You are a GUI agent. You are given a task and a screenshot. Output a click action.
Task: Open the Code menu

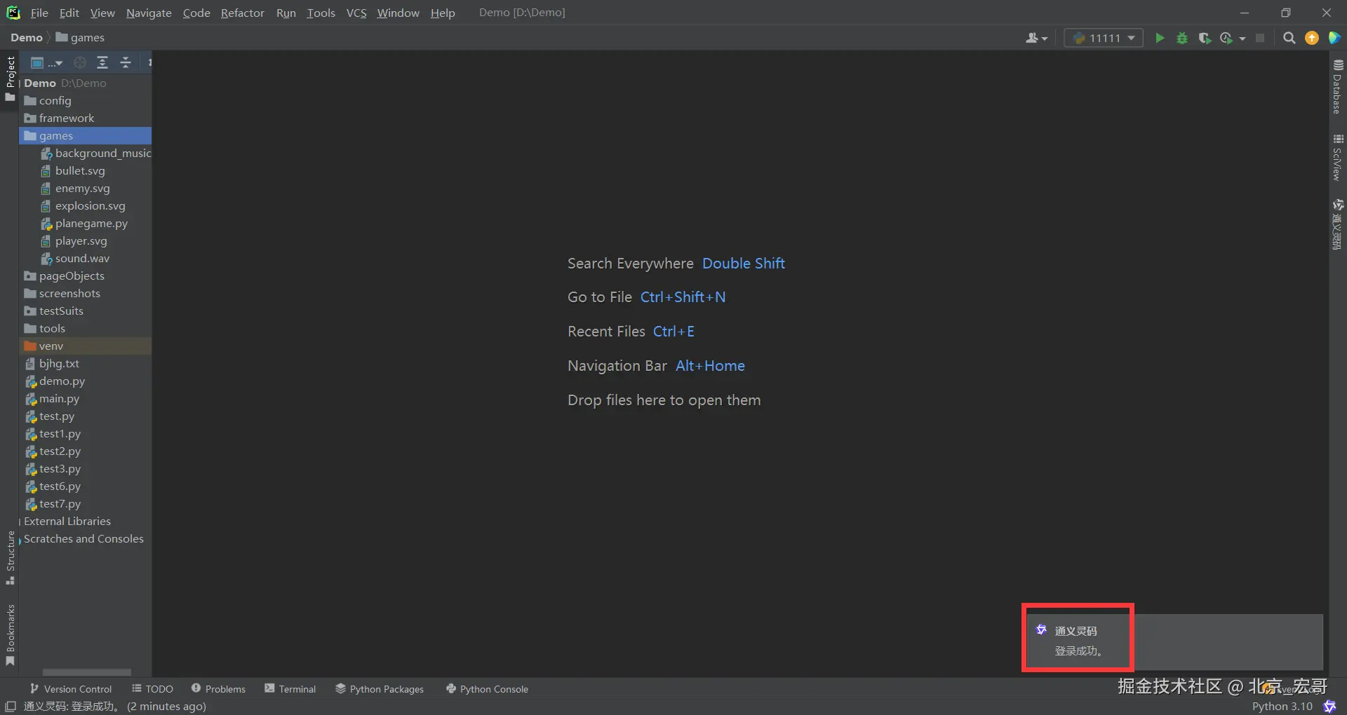pos(196,13)
